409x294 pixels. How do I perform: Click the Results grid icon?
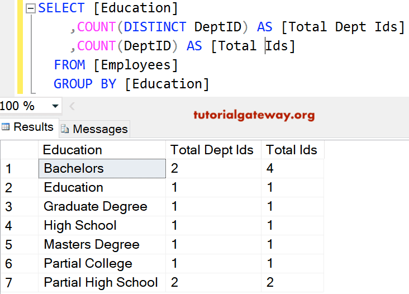pyautogui.click(x=6, y=127)
